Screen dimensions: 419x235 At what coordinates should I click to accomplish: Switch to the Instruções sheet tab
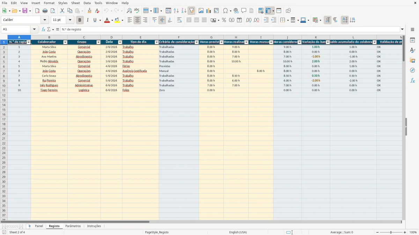94,226
